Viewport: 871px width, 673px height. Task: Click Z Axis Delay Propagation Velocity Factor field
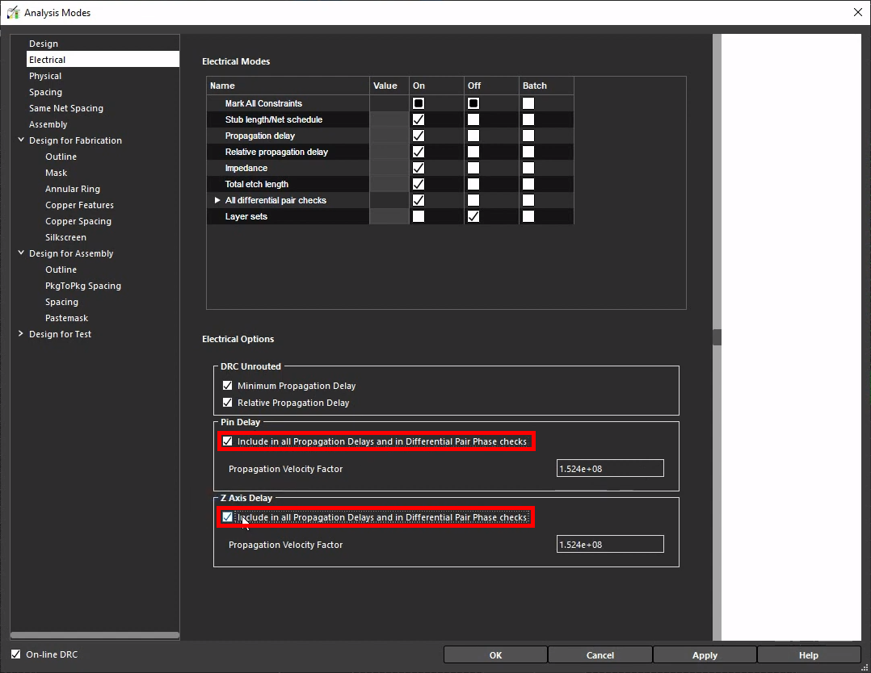click(610, 545)
